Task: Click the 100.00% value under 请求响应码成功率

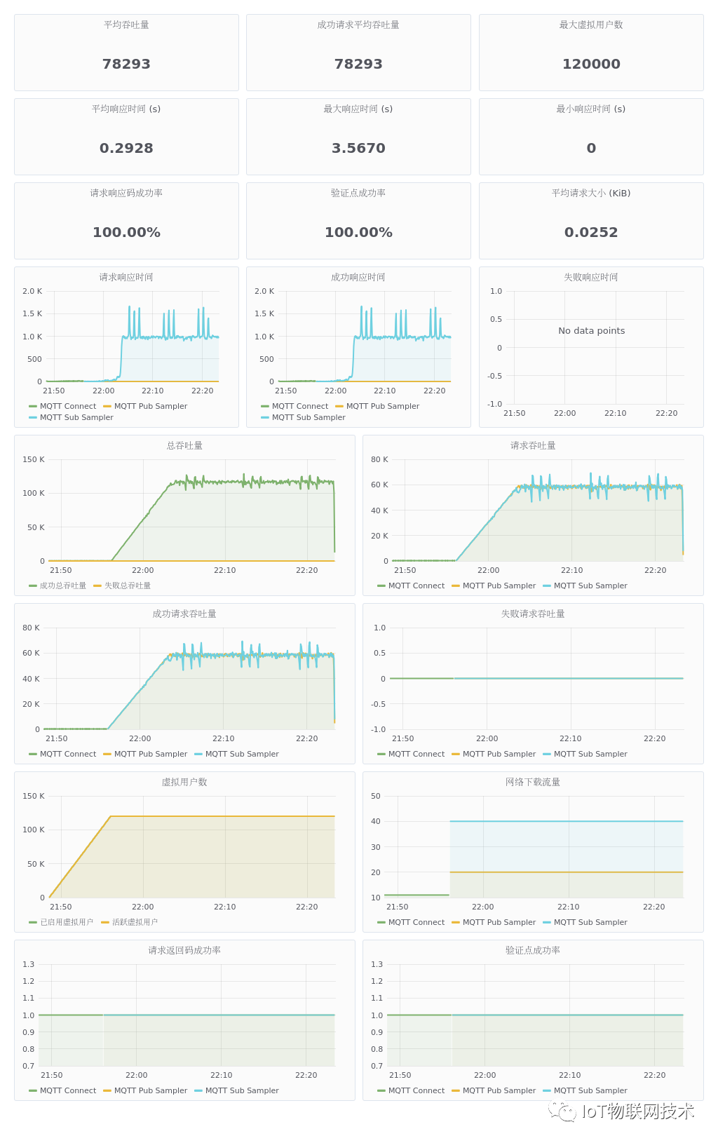Action: pos(126,233)
